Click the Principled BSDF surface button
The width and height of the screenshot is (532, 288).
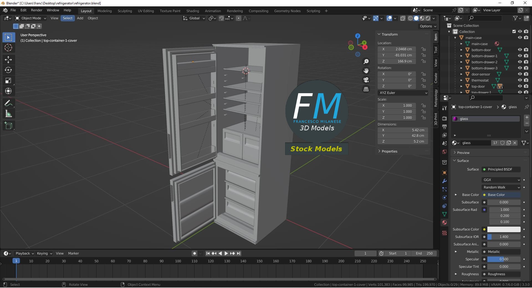(501, 169)
